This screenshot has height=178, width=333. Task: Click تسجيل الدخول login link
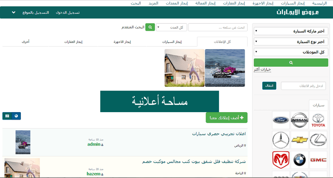click(68, 13)
